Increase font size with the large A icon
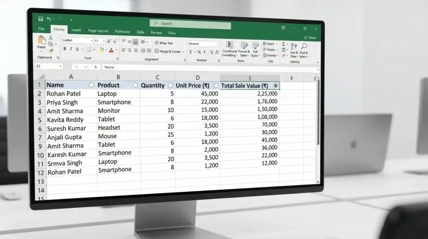Screen dimensions: 428x239 click(109, 41)
